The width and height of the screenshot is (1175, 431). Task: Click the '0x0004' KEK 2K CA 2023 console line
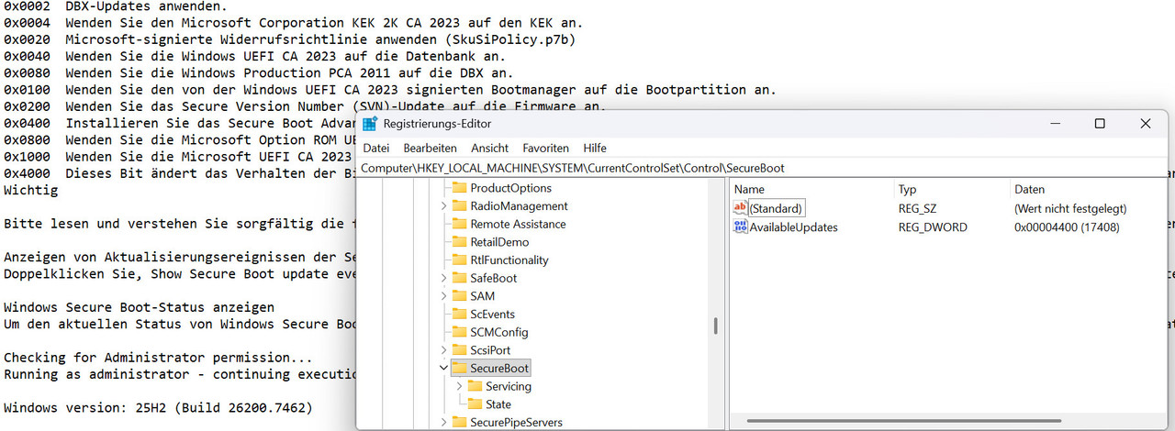tap(293, 22)
